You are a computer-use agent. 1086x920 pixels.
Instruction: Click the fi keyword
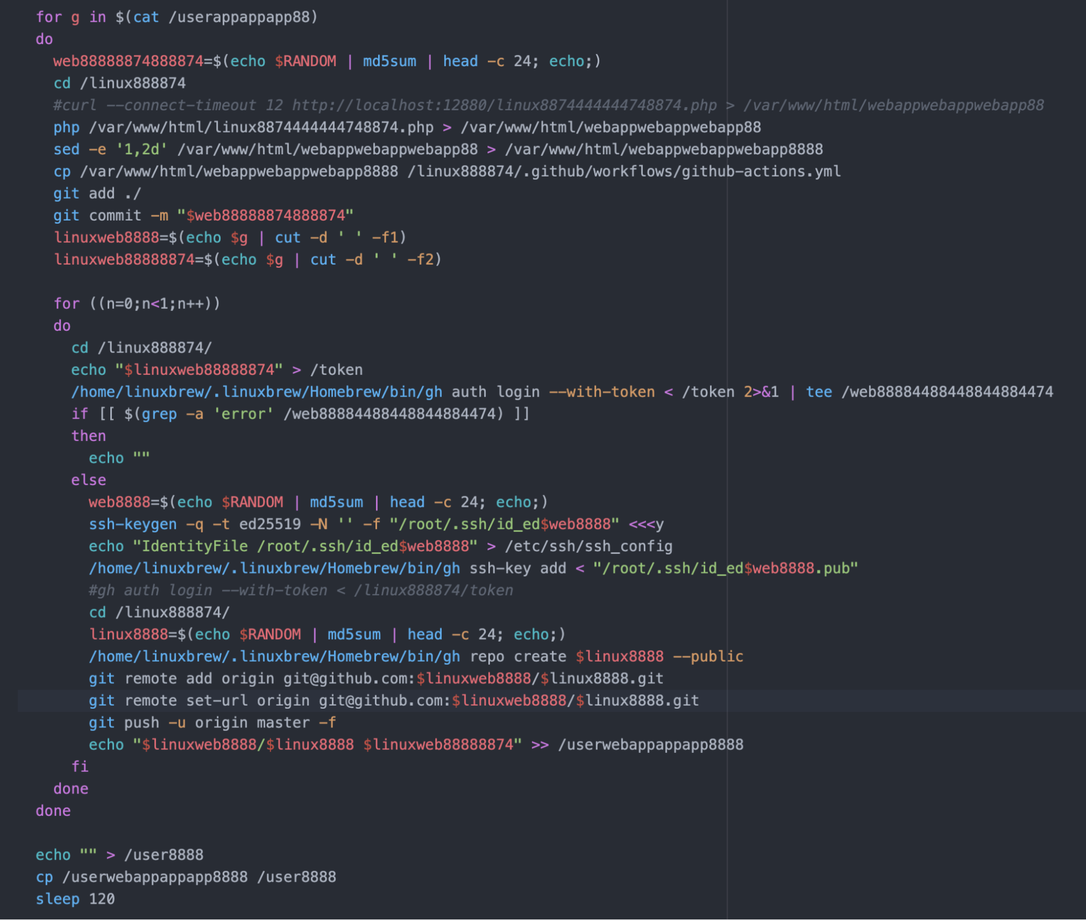[81, 766]
